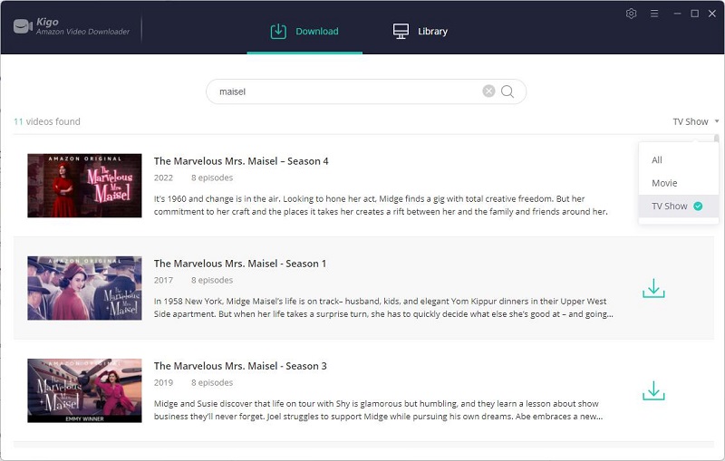Click Season 3 description starting 'Midge and Susie'
Viewport: 725px width, 461px height.
[x=378, y=410]
